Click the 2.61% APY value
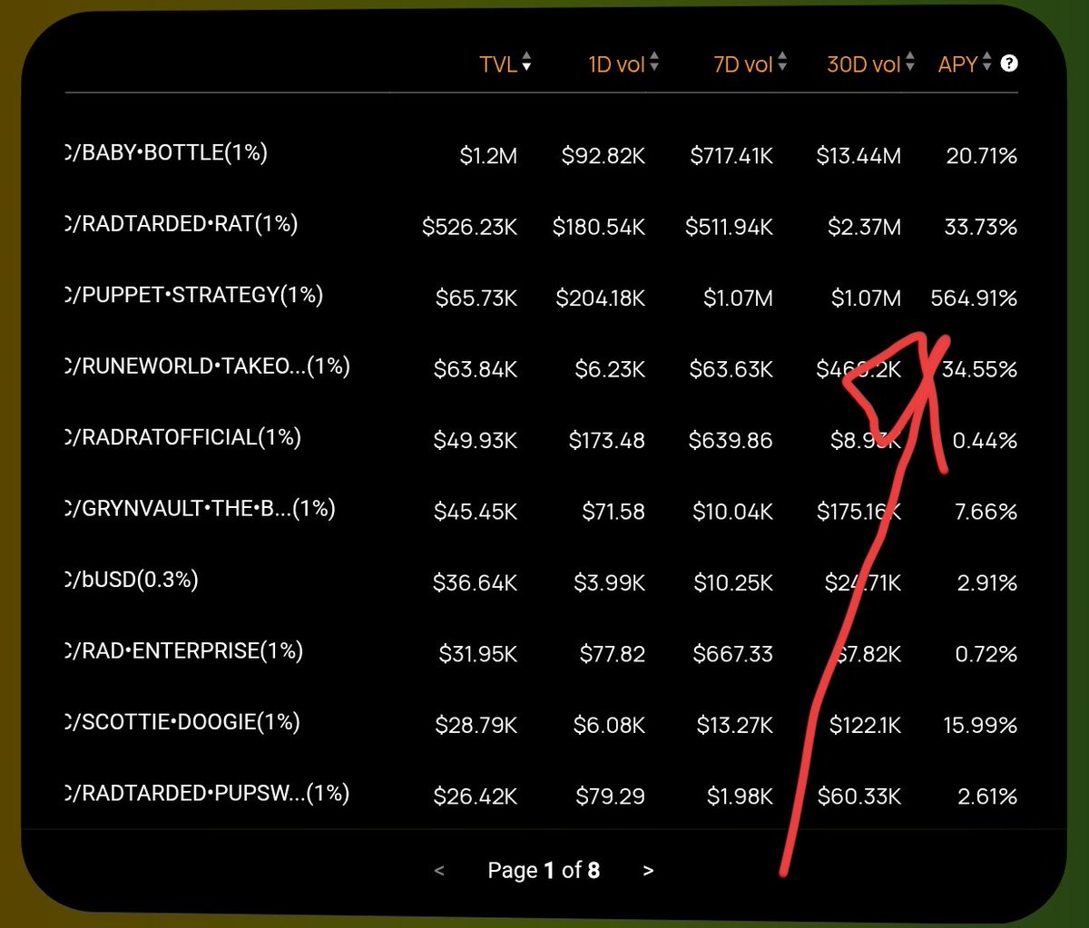Screen dimensions: 1089x928 987,796
